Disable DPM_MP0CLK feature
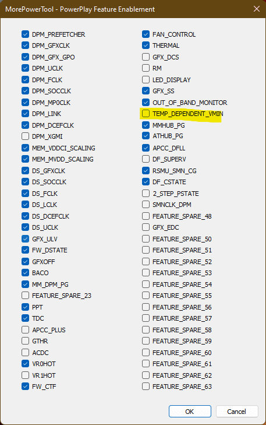 25,103
